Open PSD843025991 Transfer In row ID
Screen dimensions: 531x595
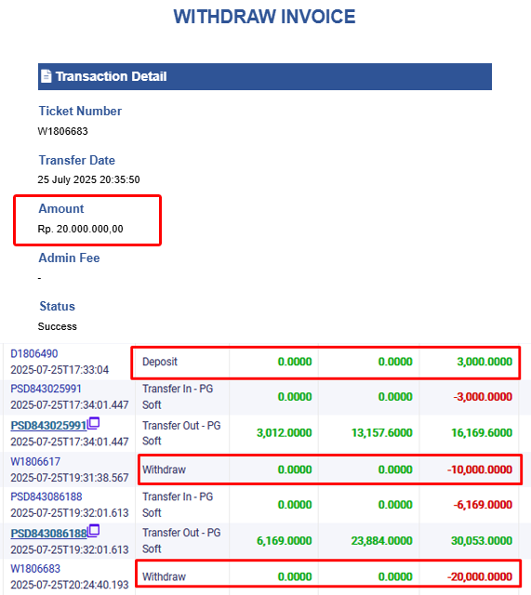[x=46, y=389]
